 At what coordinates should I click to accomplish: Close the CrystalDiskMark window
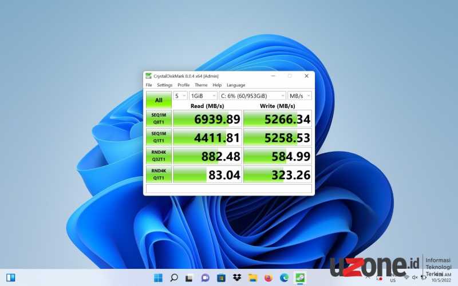click(x=306, y=76)
